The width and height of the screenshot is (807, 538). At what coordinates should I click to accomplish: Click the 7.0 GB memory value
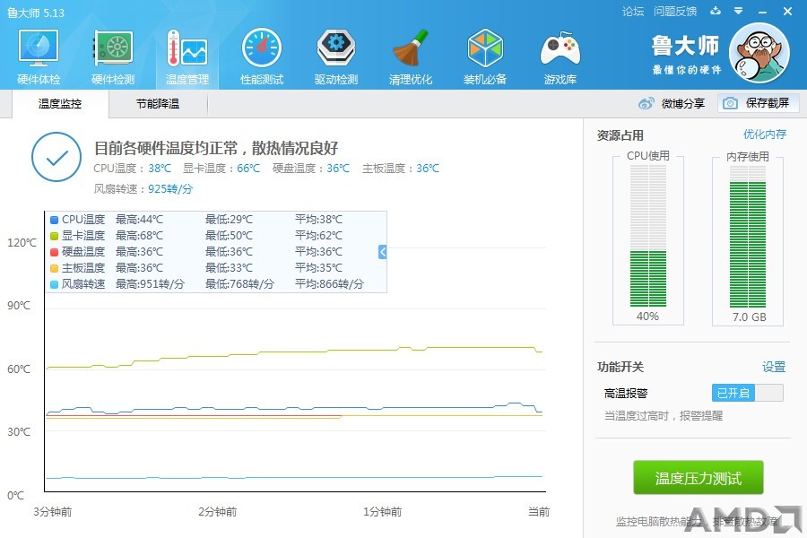750,317
